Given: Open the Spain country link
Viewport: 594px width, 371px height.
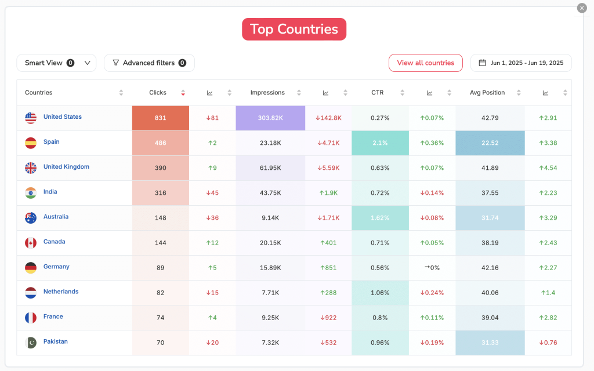Looking at the screenshot, I should coord(51,141).
